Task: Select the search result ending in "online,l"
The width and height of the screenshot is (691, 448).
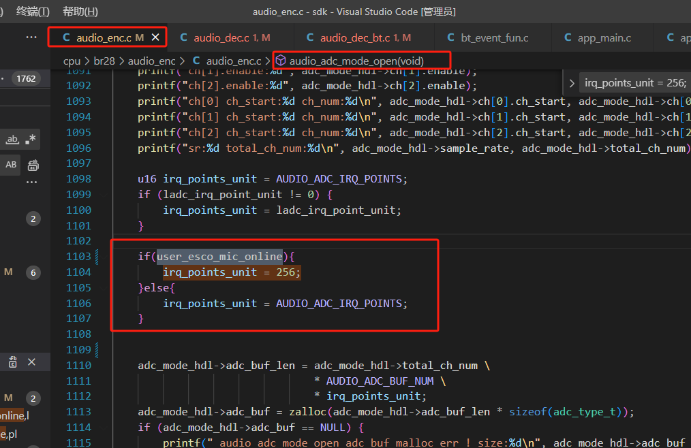Action: (14, 415)
